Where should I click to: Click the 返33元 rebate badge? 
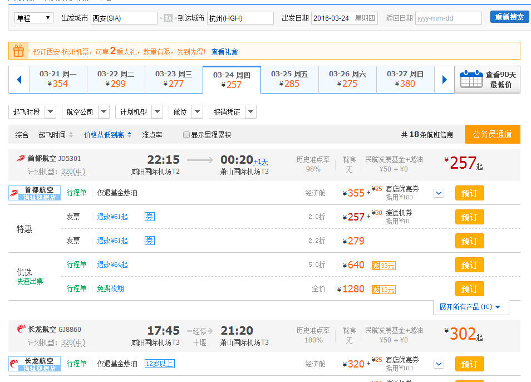click(x=383, y=266)
